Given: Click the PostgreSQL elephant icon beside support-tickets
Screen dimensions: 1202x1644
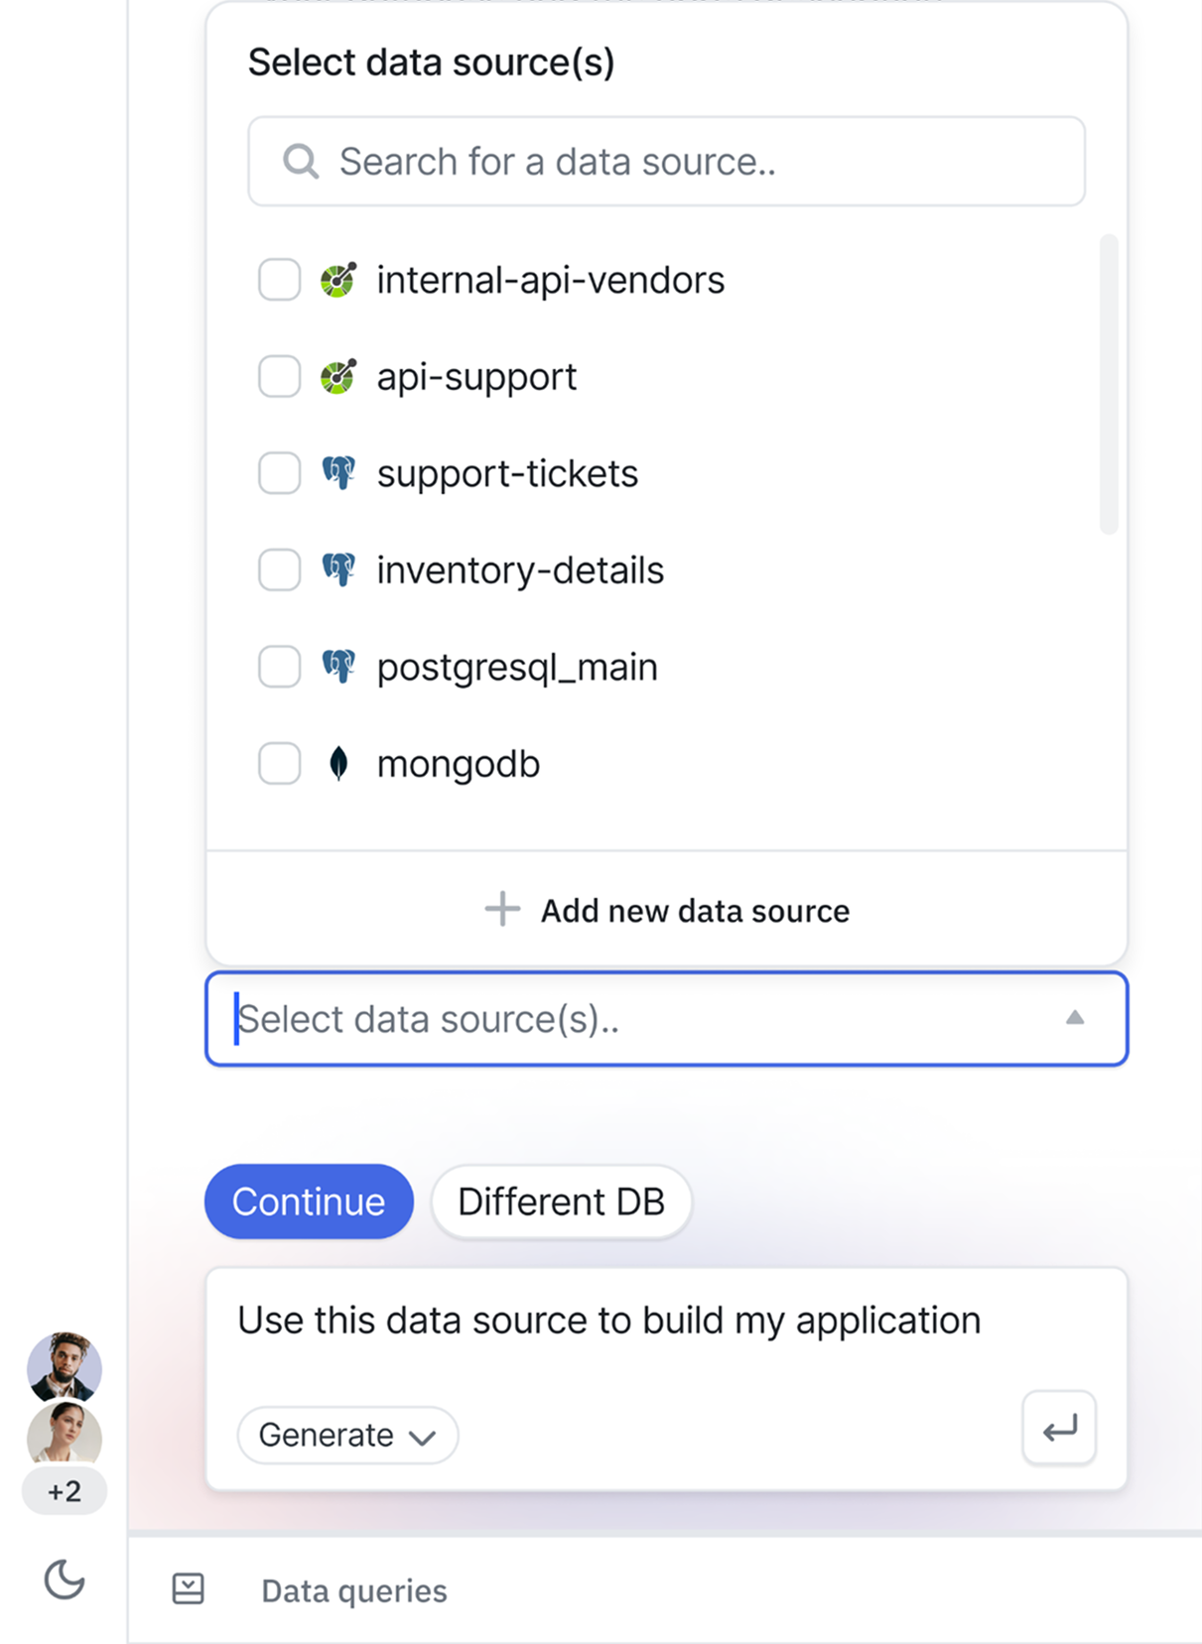Looking at the screenshot, I should coord(338,473).
